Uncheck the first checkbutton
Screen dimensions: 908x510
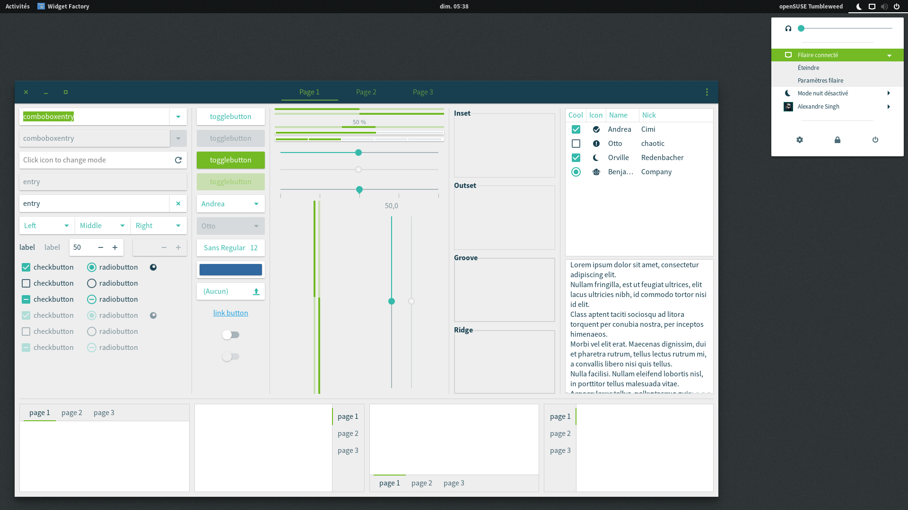[x=26, y=267]
